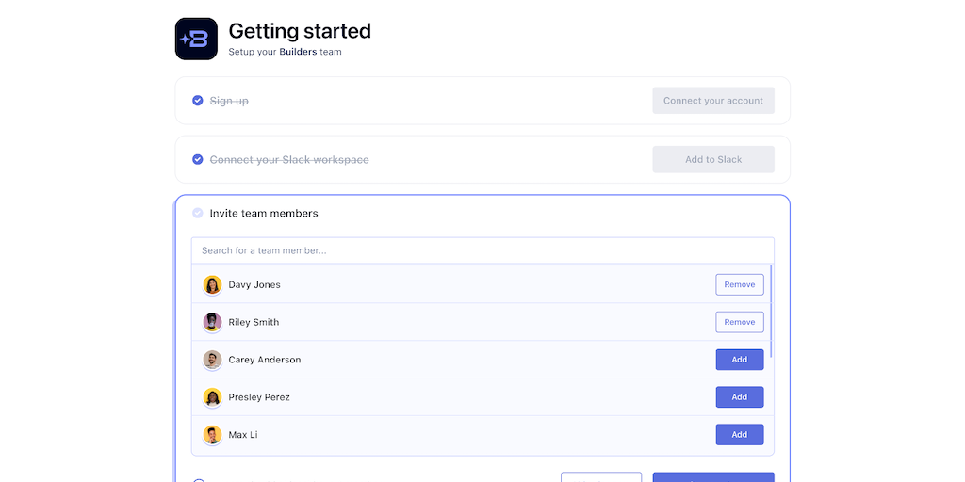
Task: Click Davy Jones's avatar
Action: tap(212, 284)
